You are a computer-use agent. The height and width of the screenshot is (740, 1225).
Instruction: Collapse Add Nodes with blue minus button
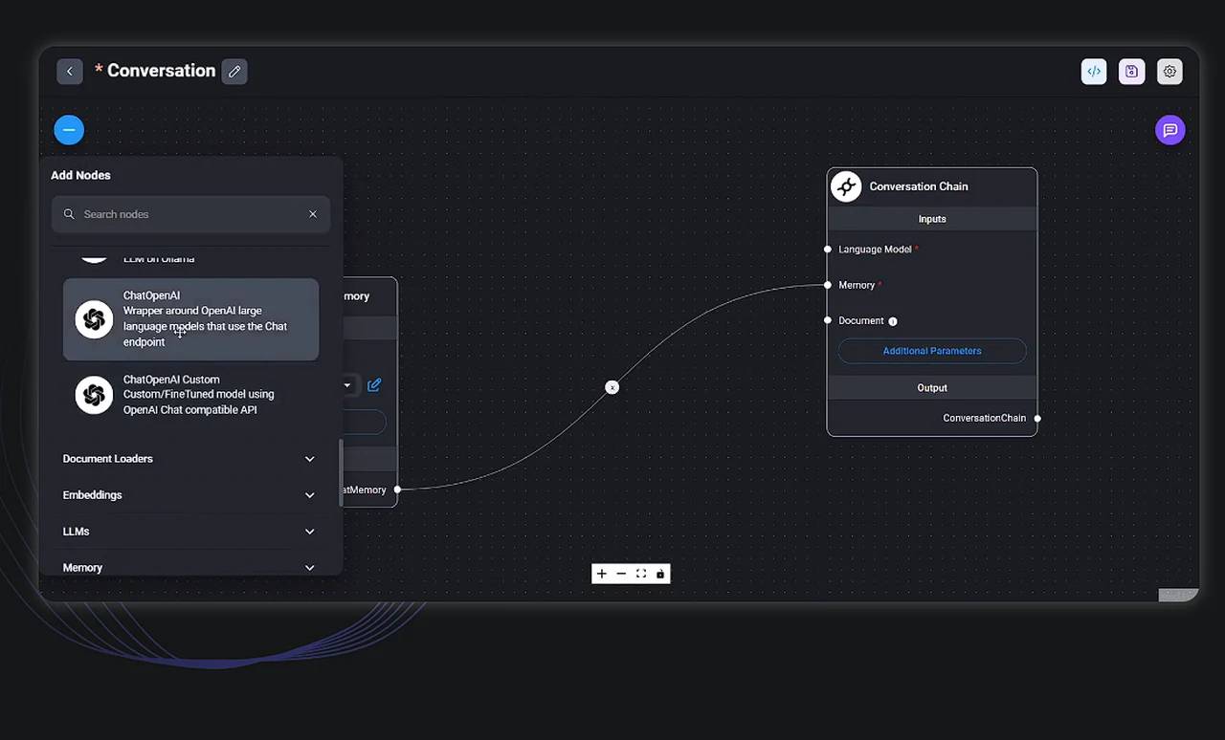pyautogui.click(x=69, y=130)
